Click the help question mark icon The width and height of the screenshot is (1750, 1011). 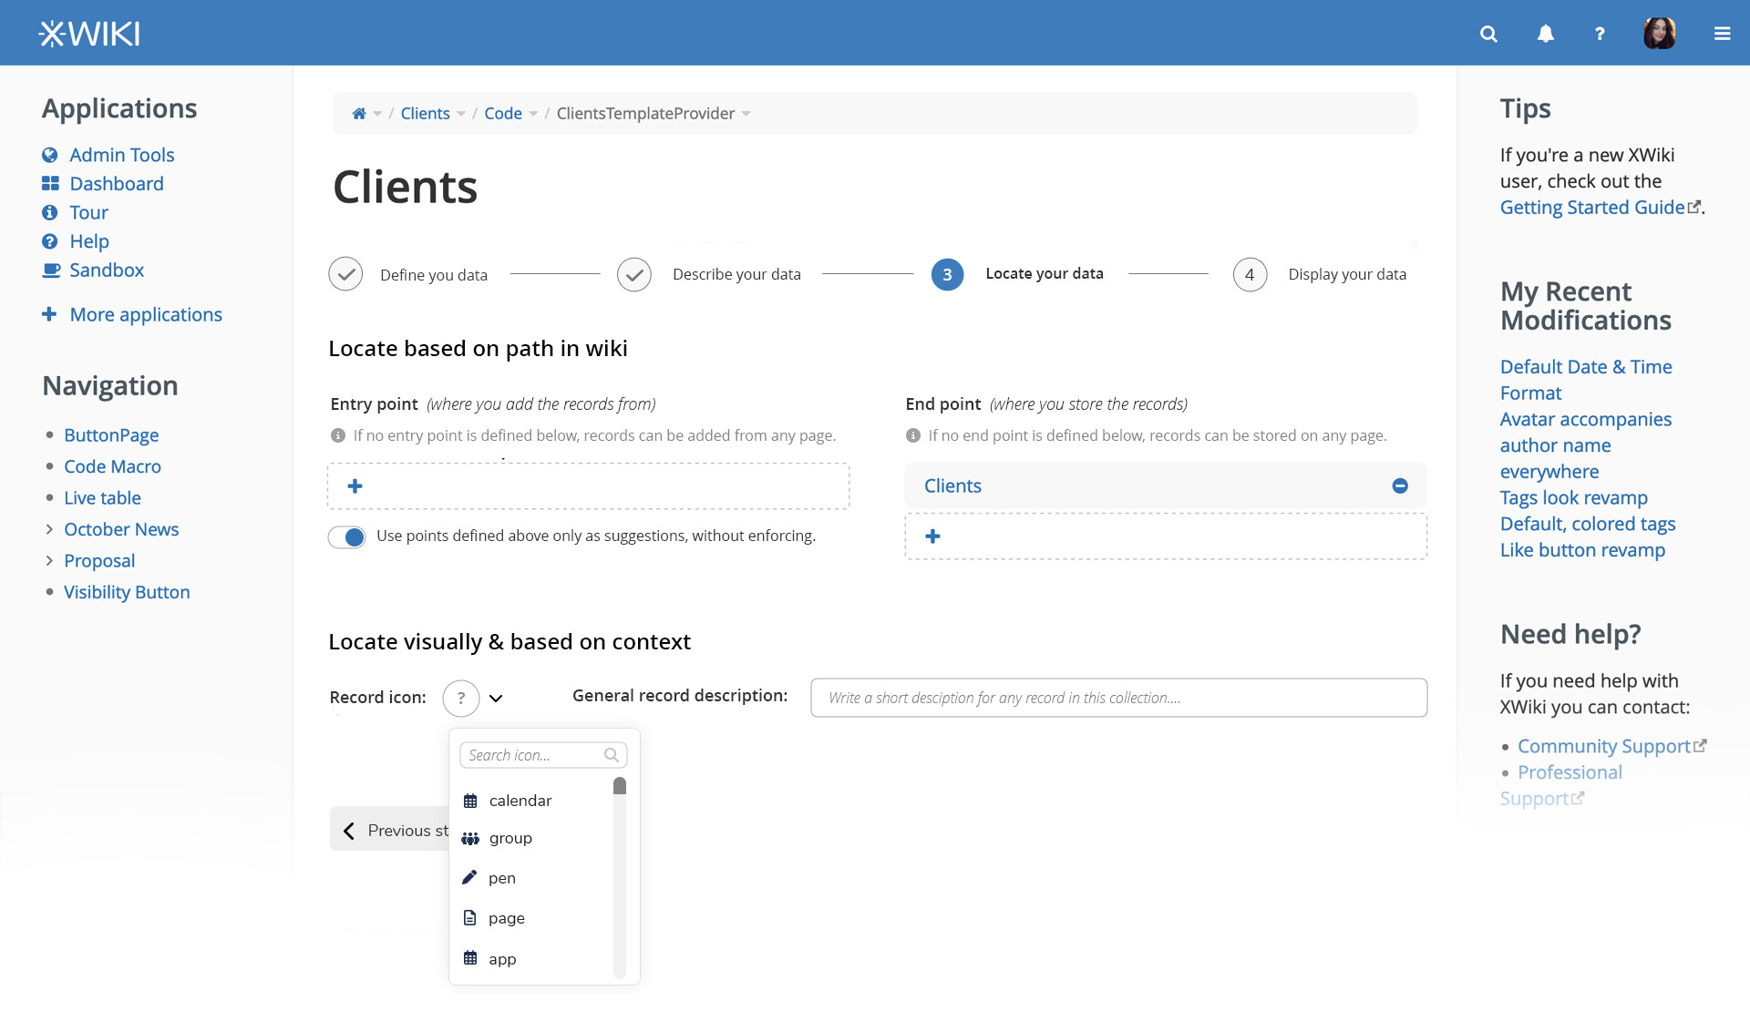coord(1600,34)
